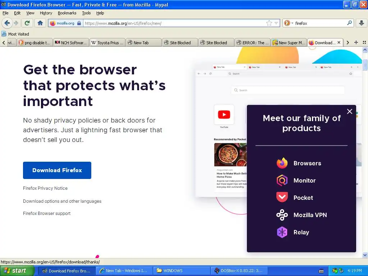Click the YouTube tile in the preview image
The image size is (368, 276).
[x=224, y=115]
